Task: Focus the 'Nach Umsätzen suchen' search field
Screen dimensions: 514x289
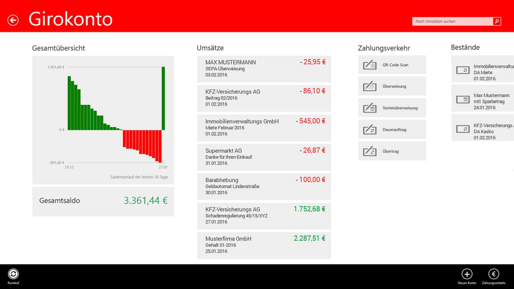Action: 453,21
